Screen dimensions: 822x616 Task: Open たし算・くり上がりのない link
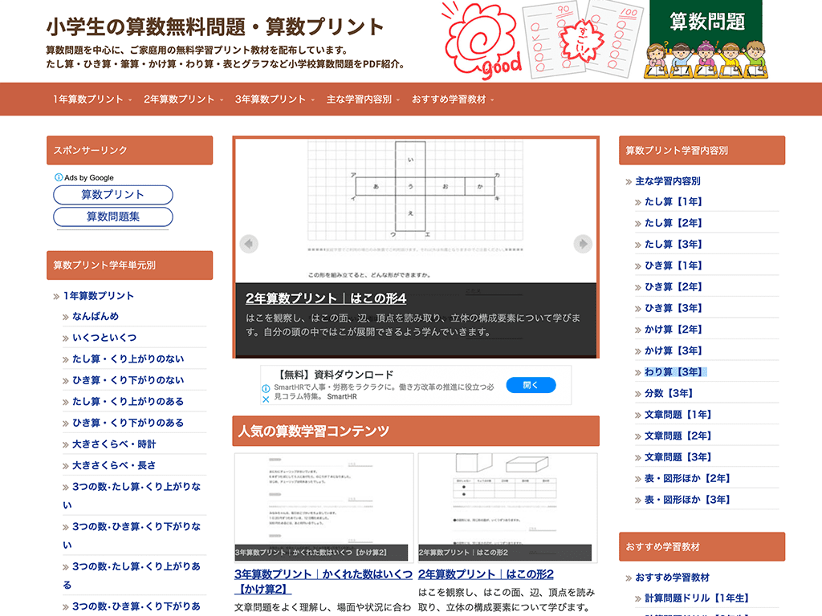(x=128, y=359)
